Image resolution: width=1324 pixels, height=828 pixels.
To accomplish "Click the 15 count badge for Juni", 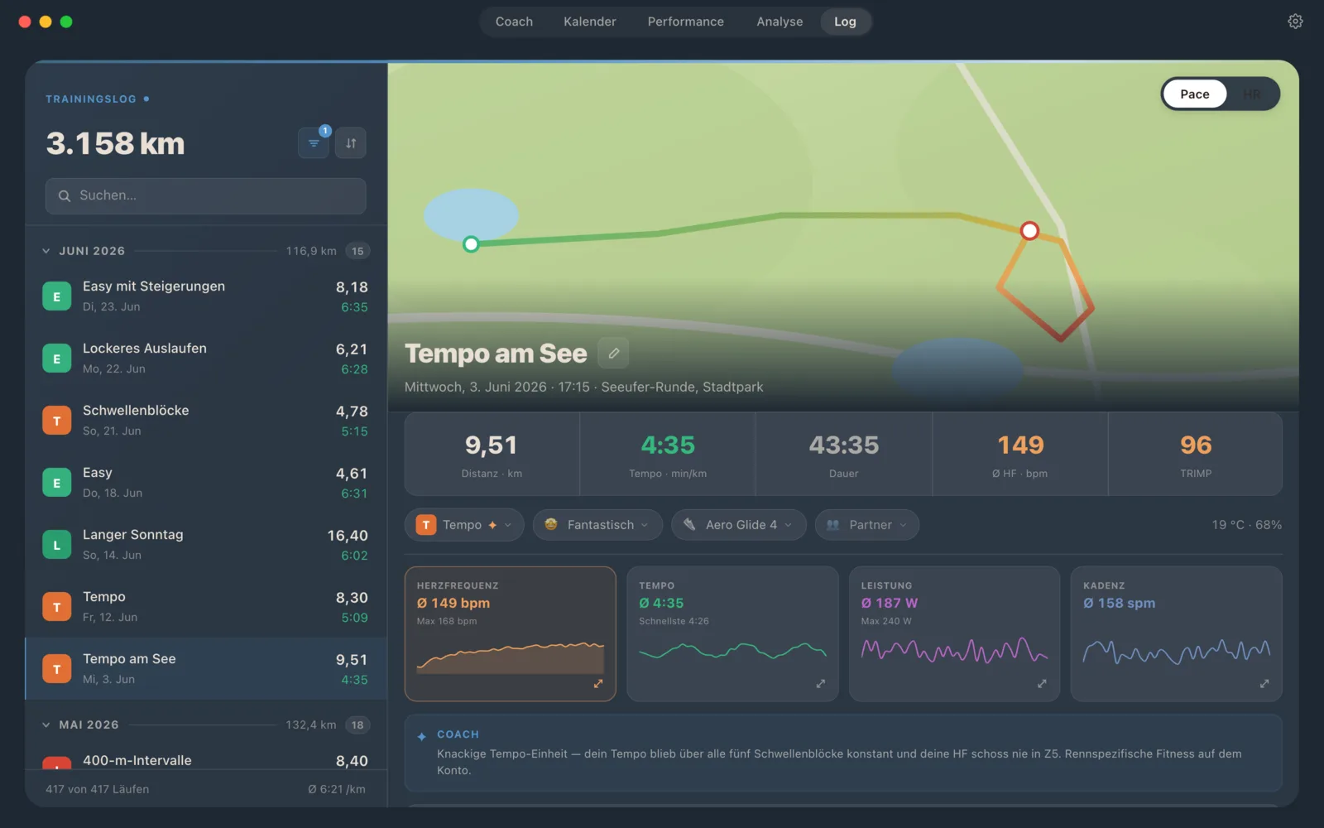I will 357,251.
